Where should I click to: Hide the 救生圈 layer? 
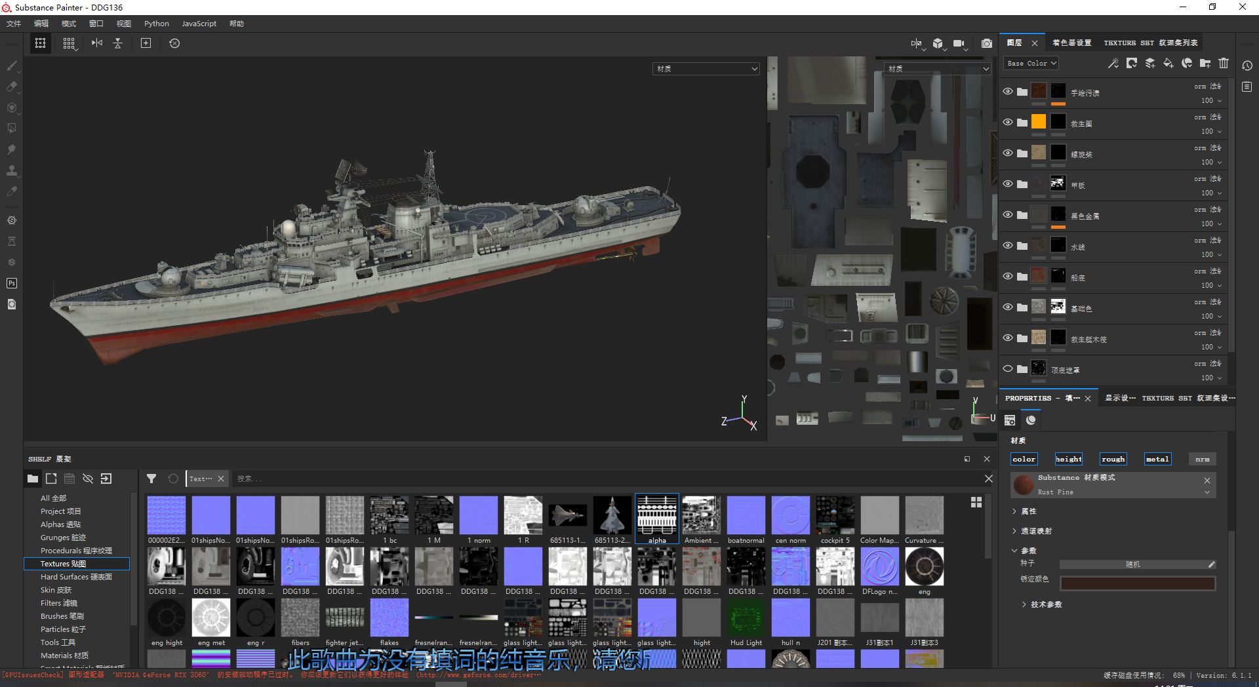(x=1008, y=123)
